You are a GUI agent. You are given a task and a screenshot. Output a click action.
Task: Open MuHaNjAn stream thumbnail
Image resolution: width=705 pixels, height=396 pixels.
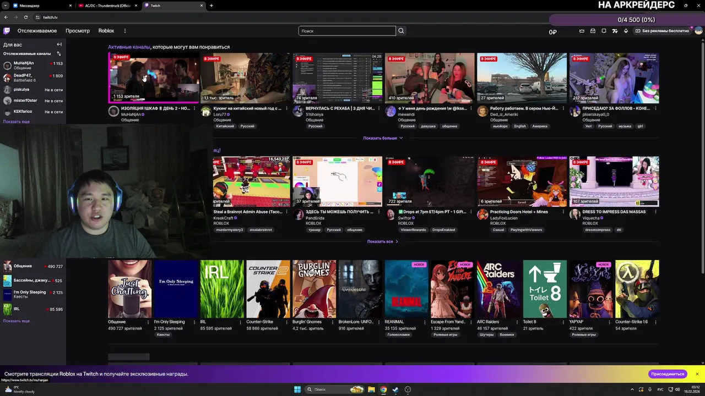point(154,78)
